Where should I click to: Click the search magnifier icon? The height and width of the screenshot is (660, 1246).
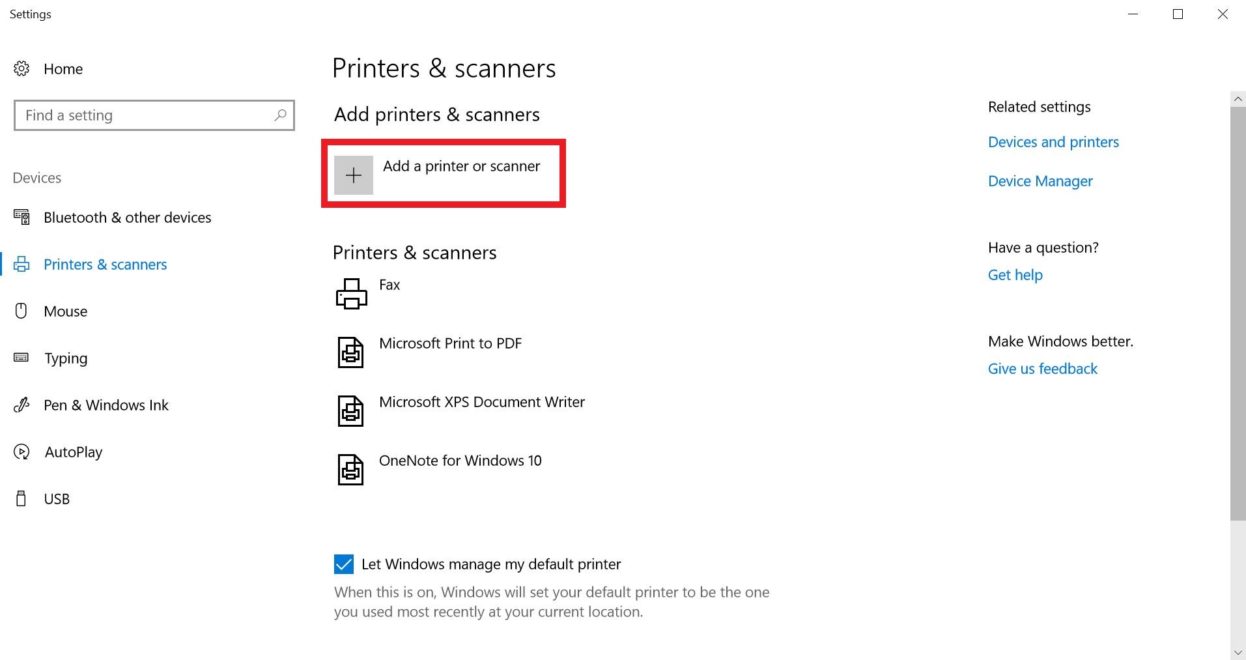coord(281,115)
